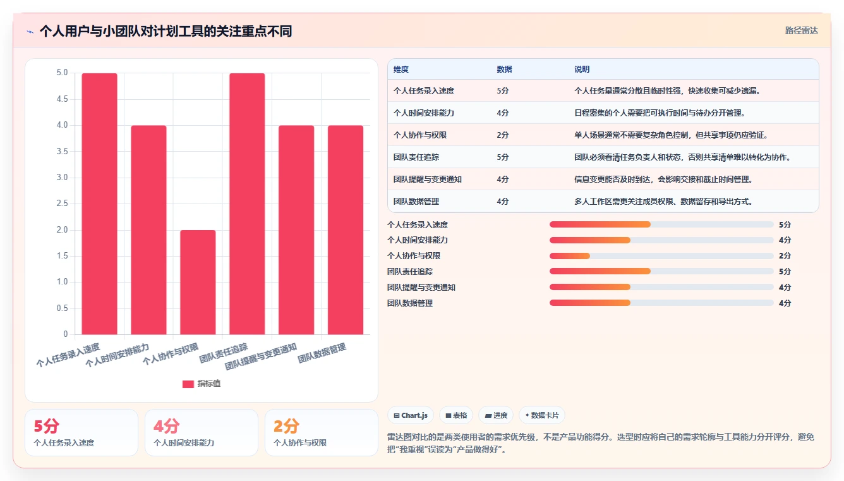Click the 个人时间安排能力 bar in the chart

pyautogui.click(x=148, y=230)
